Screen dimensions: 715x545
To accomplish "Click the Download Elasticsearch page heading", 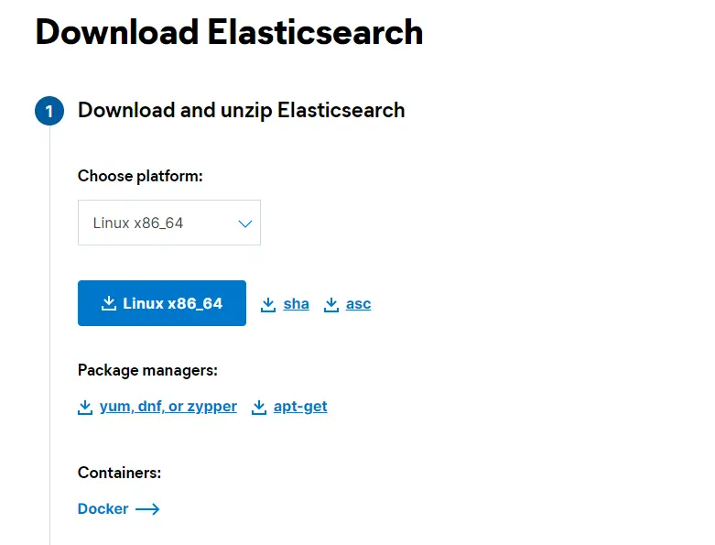I will click(230, 32).
